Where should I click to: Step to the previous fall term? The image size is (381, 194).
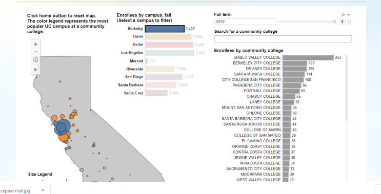coord(342,21)
